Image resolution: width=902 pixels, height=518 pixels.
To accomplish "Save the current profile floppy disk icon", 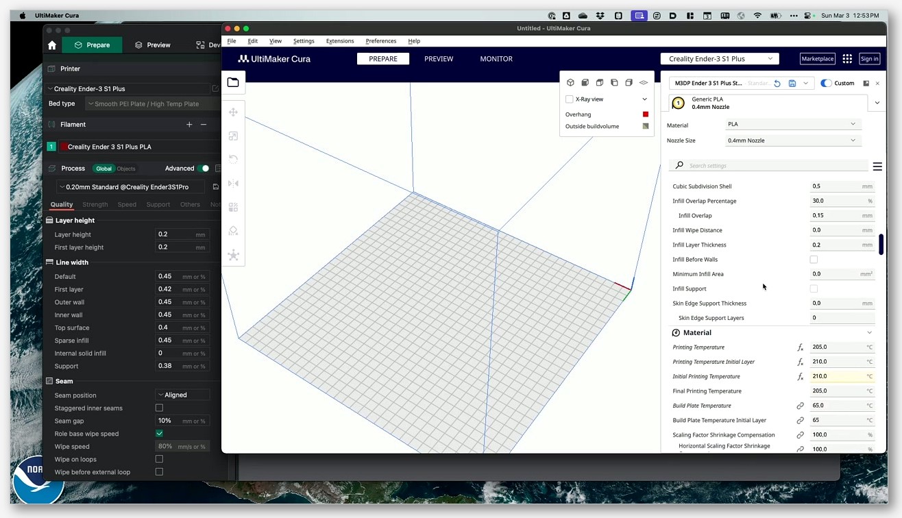I will 792,83.
